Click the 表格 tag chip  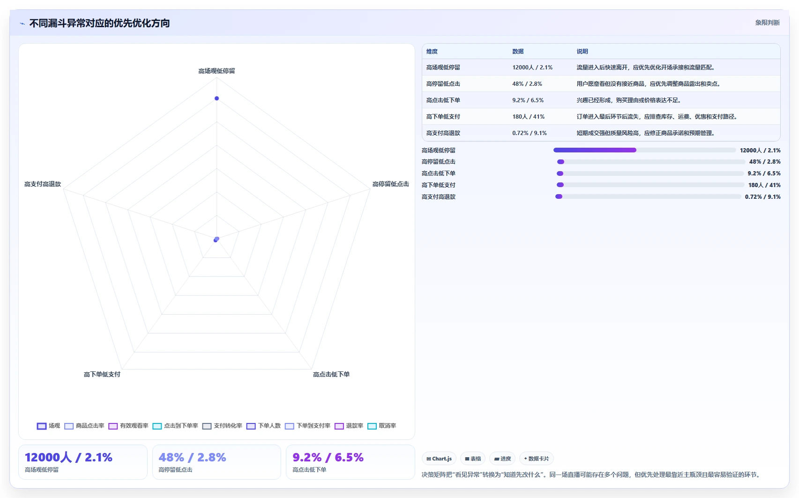click(473, 459)
